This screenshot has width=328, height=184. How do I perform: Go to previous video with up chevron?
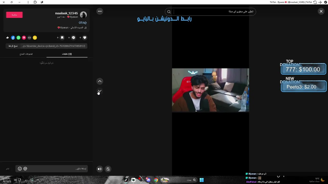100,81
